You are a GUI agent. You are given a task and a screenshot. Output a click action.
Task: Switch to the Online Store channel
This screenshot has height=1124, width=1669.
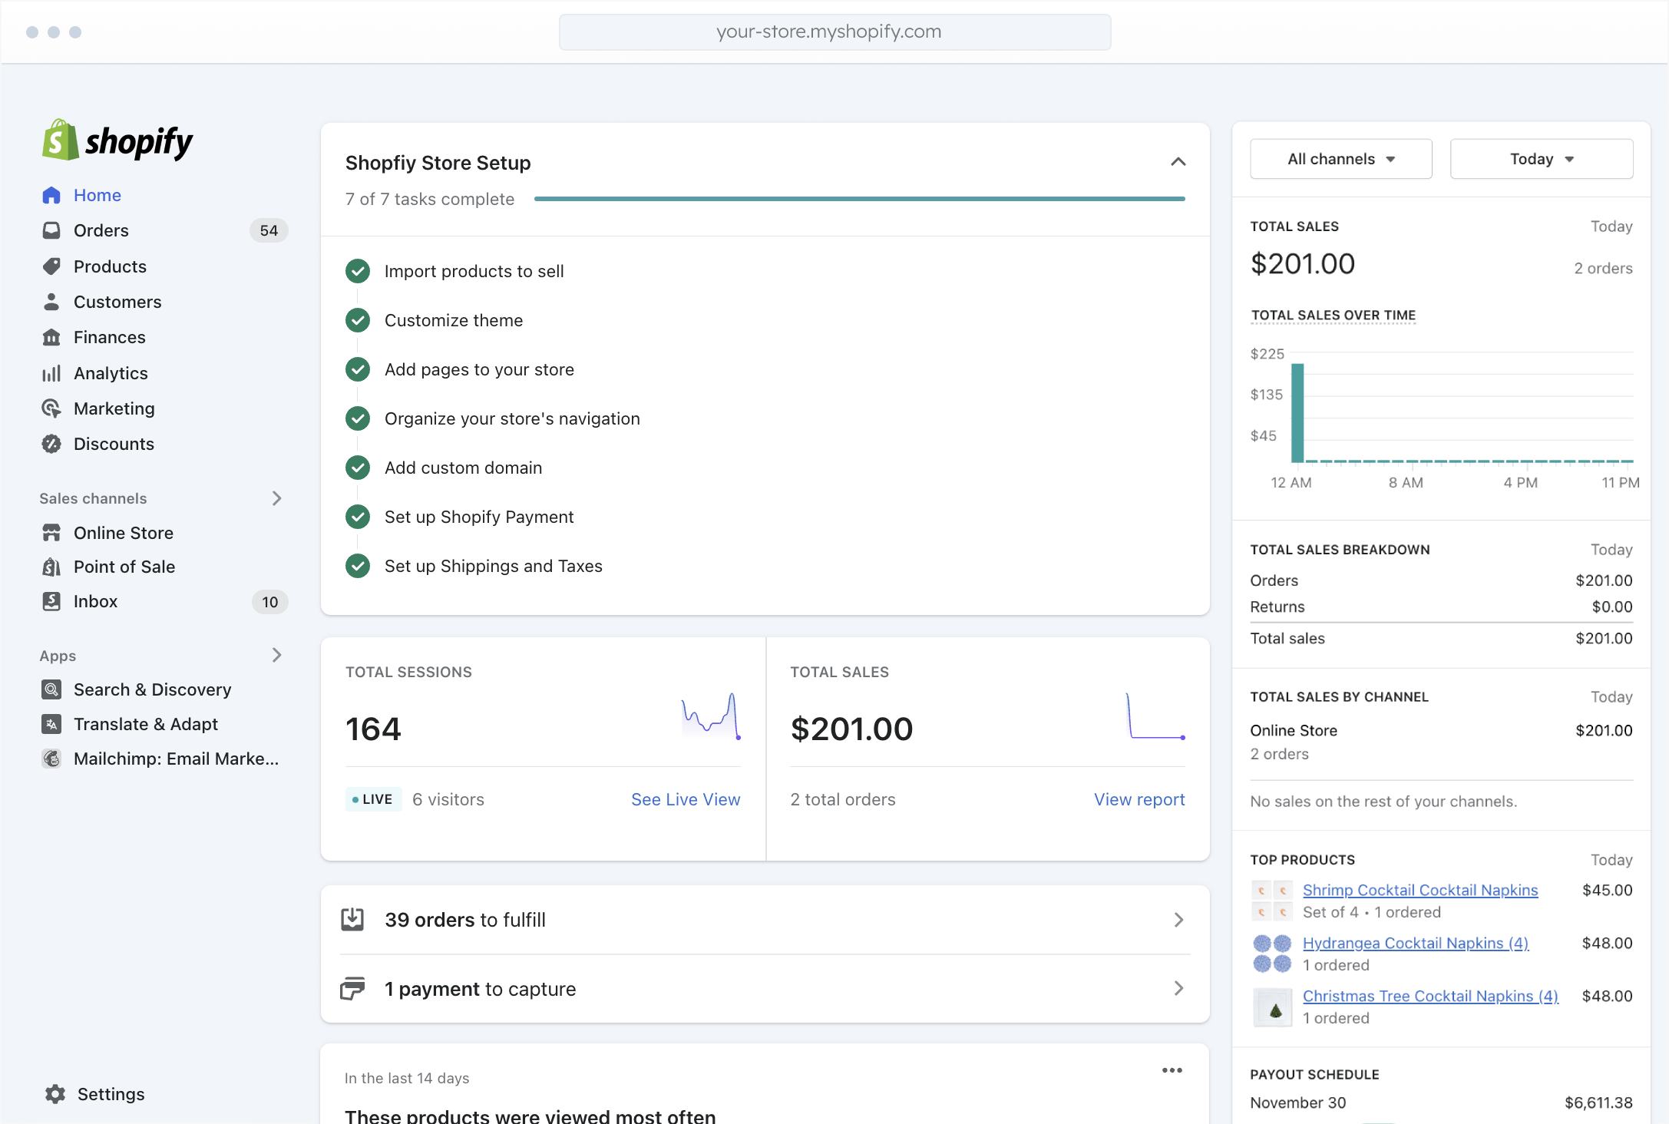tap(123, 532)
